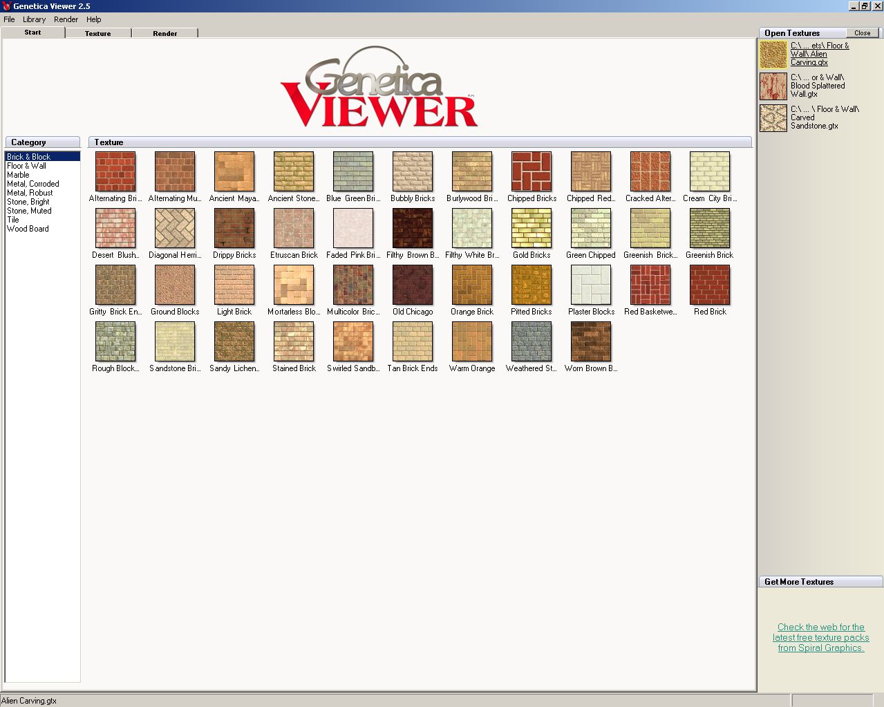
Task: Open the Desert Blush texture
Action: [x=115, y=228]
